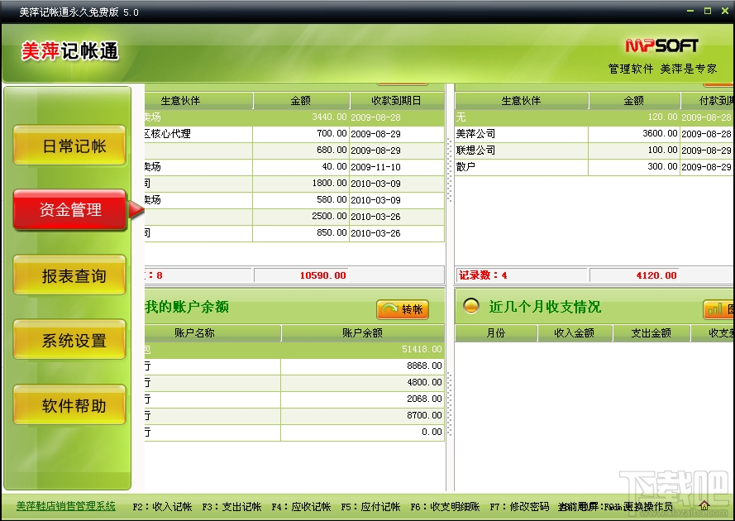The height and width of the screenshot is (521, 735).
Task: Open 软件帮助 from the sidebar
Action: [x=69, y=405]
